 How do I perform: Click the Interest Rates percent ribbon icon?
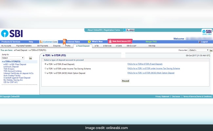point(64,42)
